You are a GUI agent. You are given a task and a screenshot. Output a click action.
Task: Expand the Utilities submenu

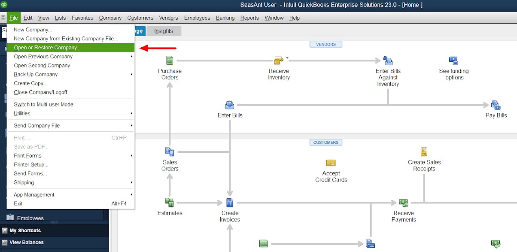tap(131, 114)
